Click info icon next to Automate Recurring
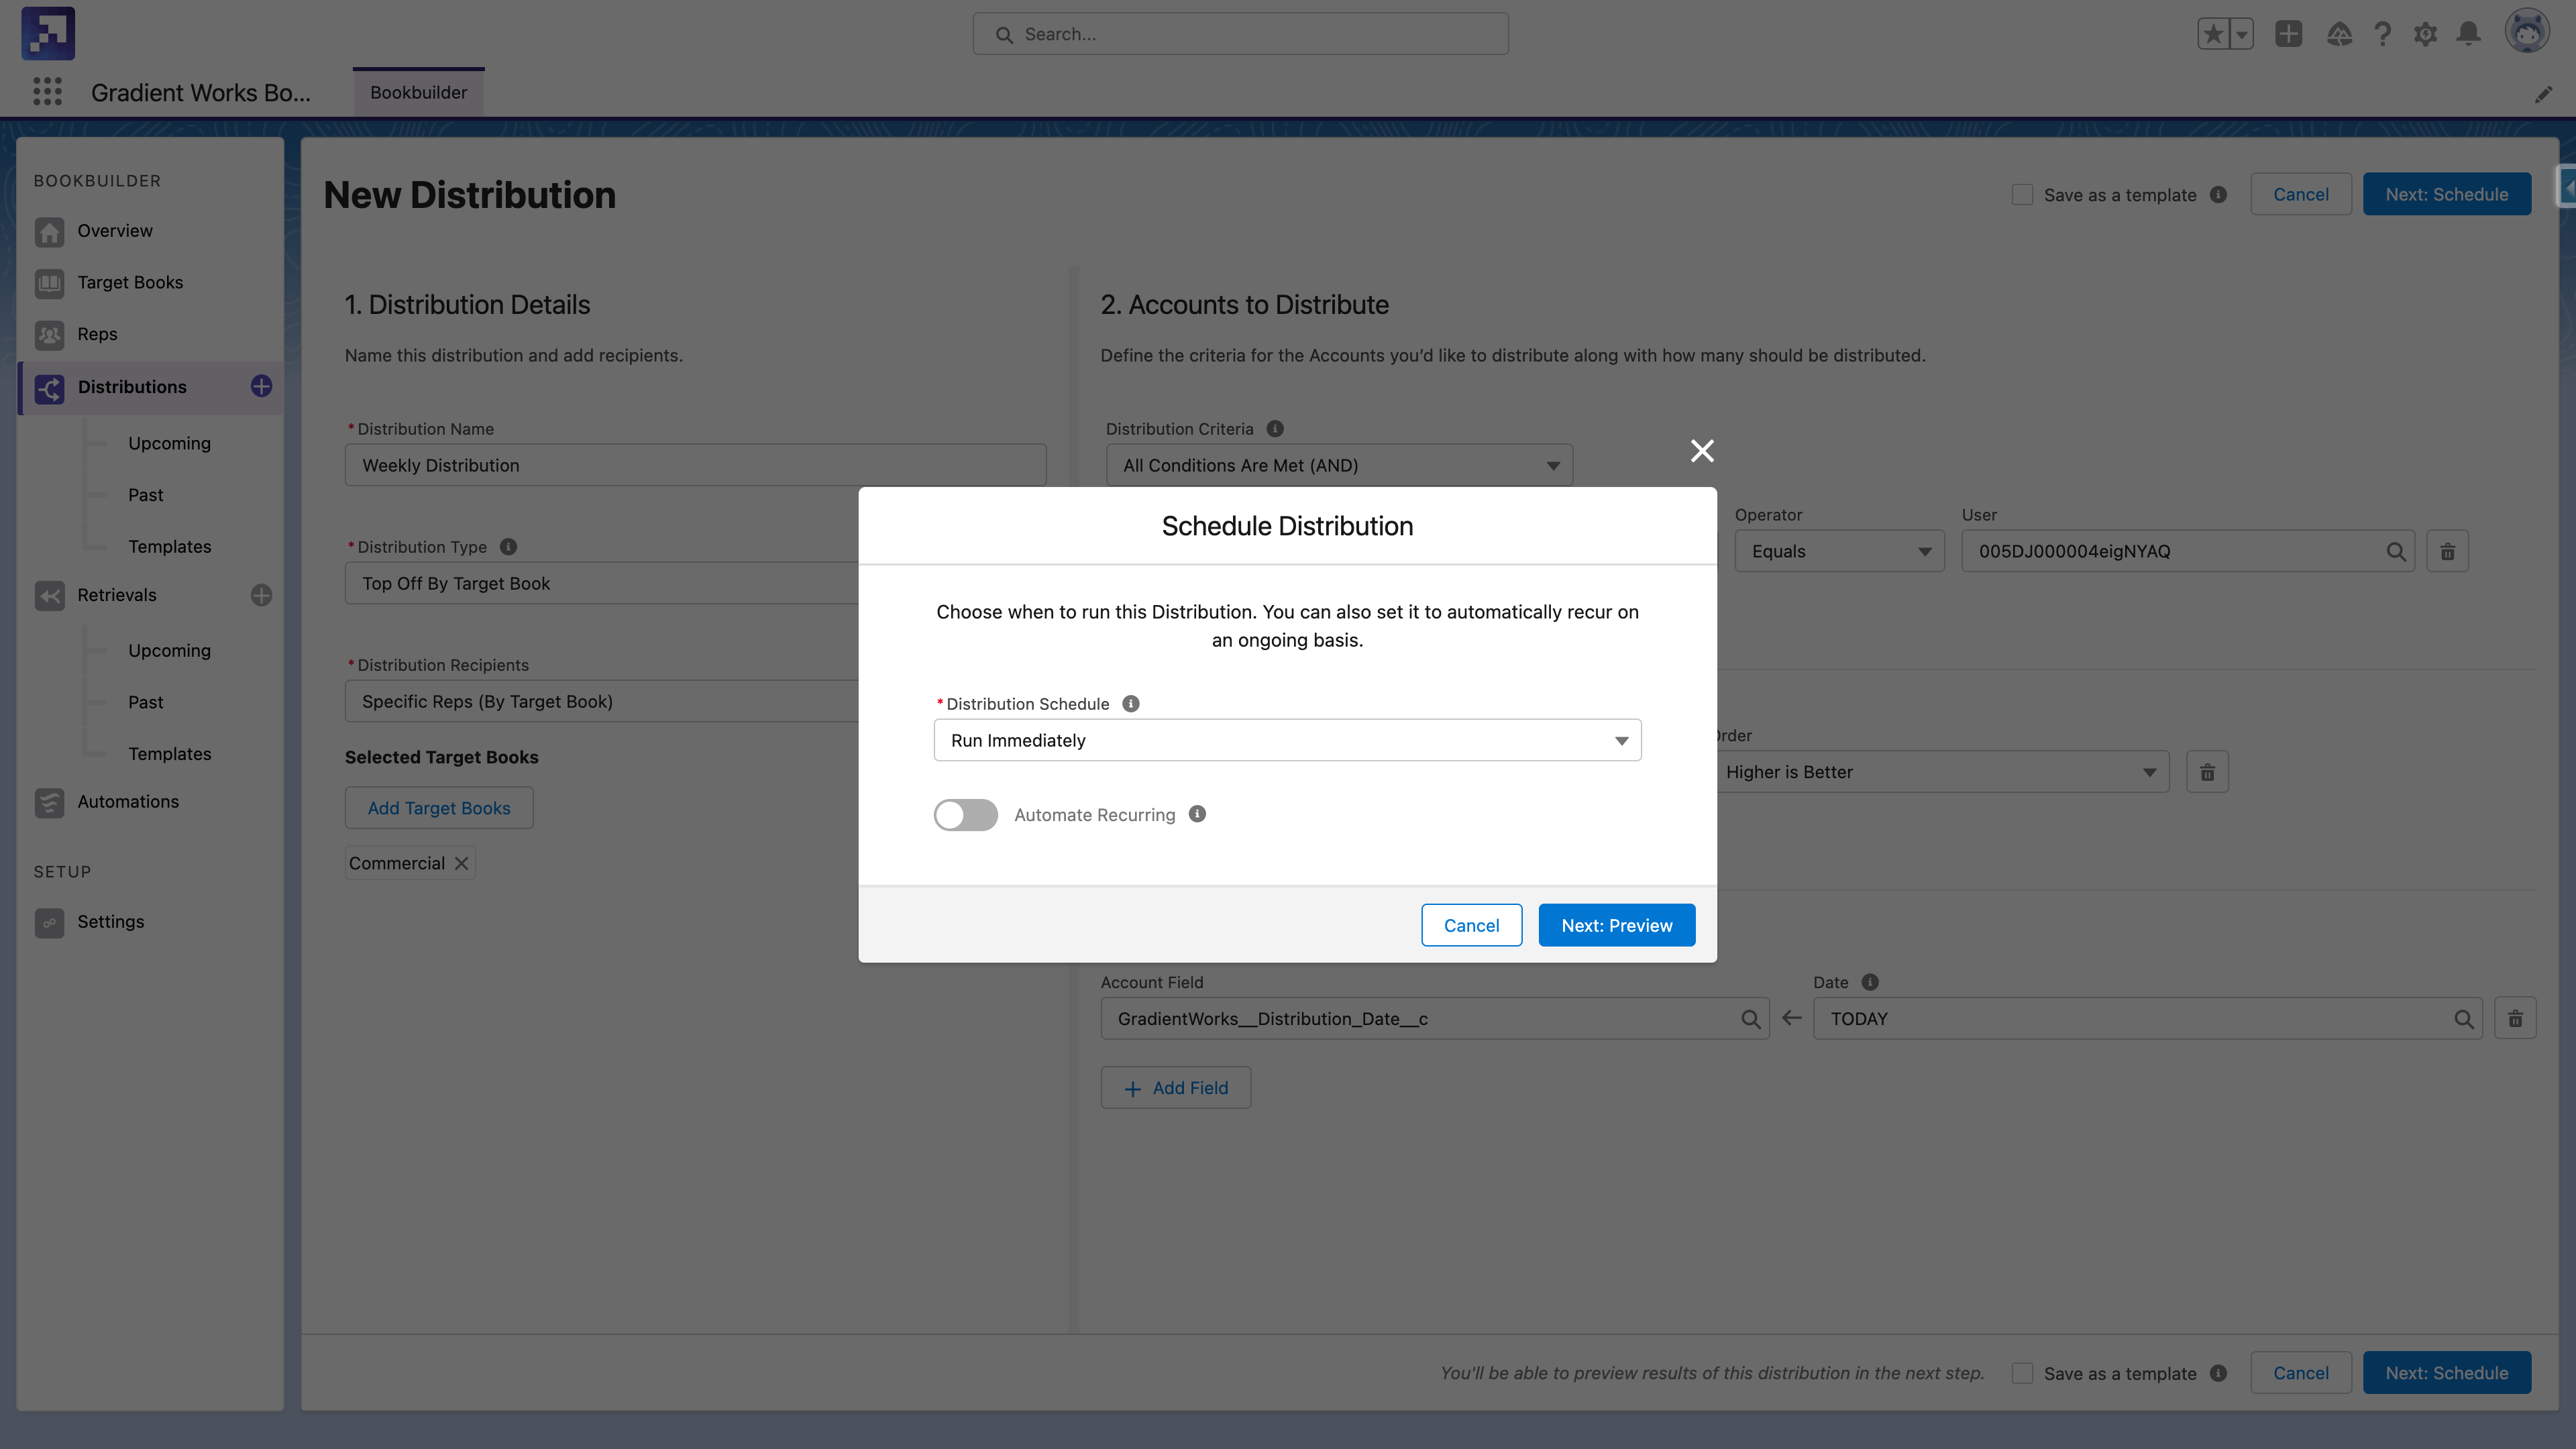 click(x=1197, y=814)
